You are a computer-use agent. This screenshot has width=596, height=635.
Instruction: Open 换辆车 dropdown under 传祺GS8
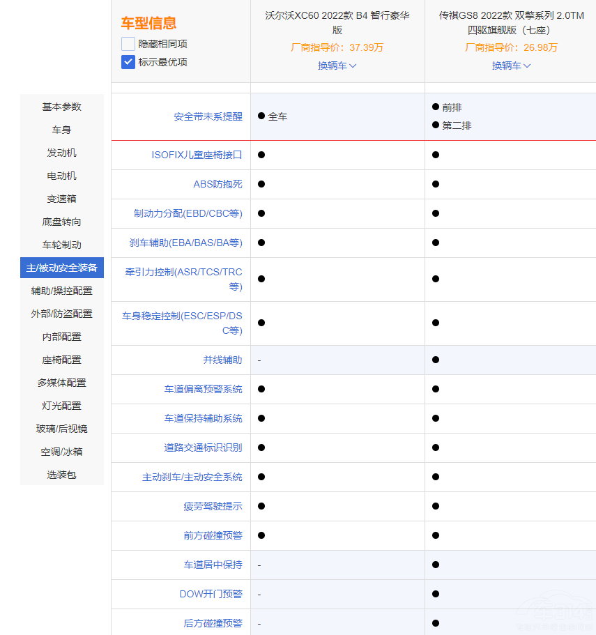(511, 66)
